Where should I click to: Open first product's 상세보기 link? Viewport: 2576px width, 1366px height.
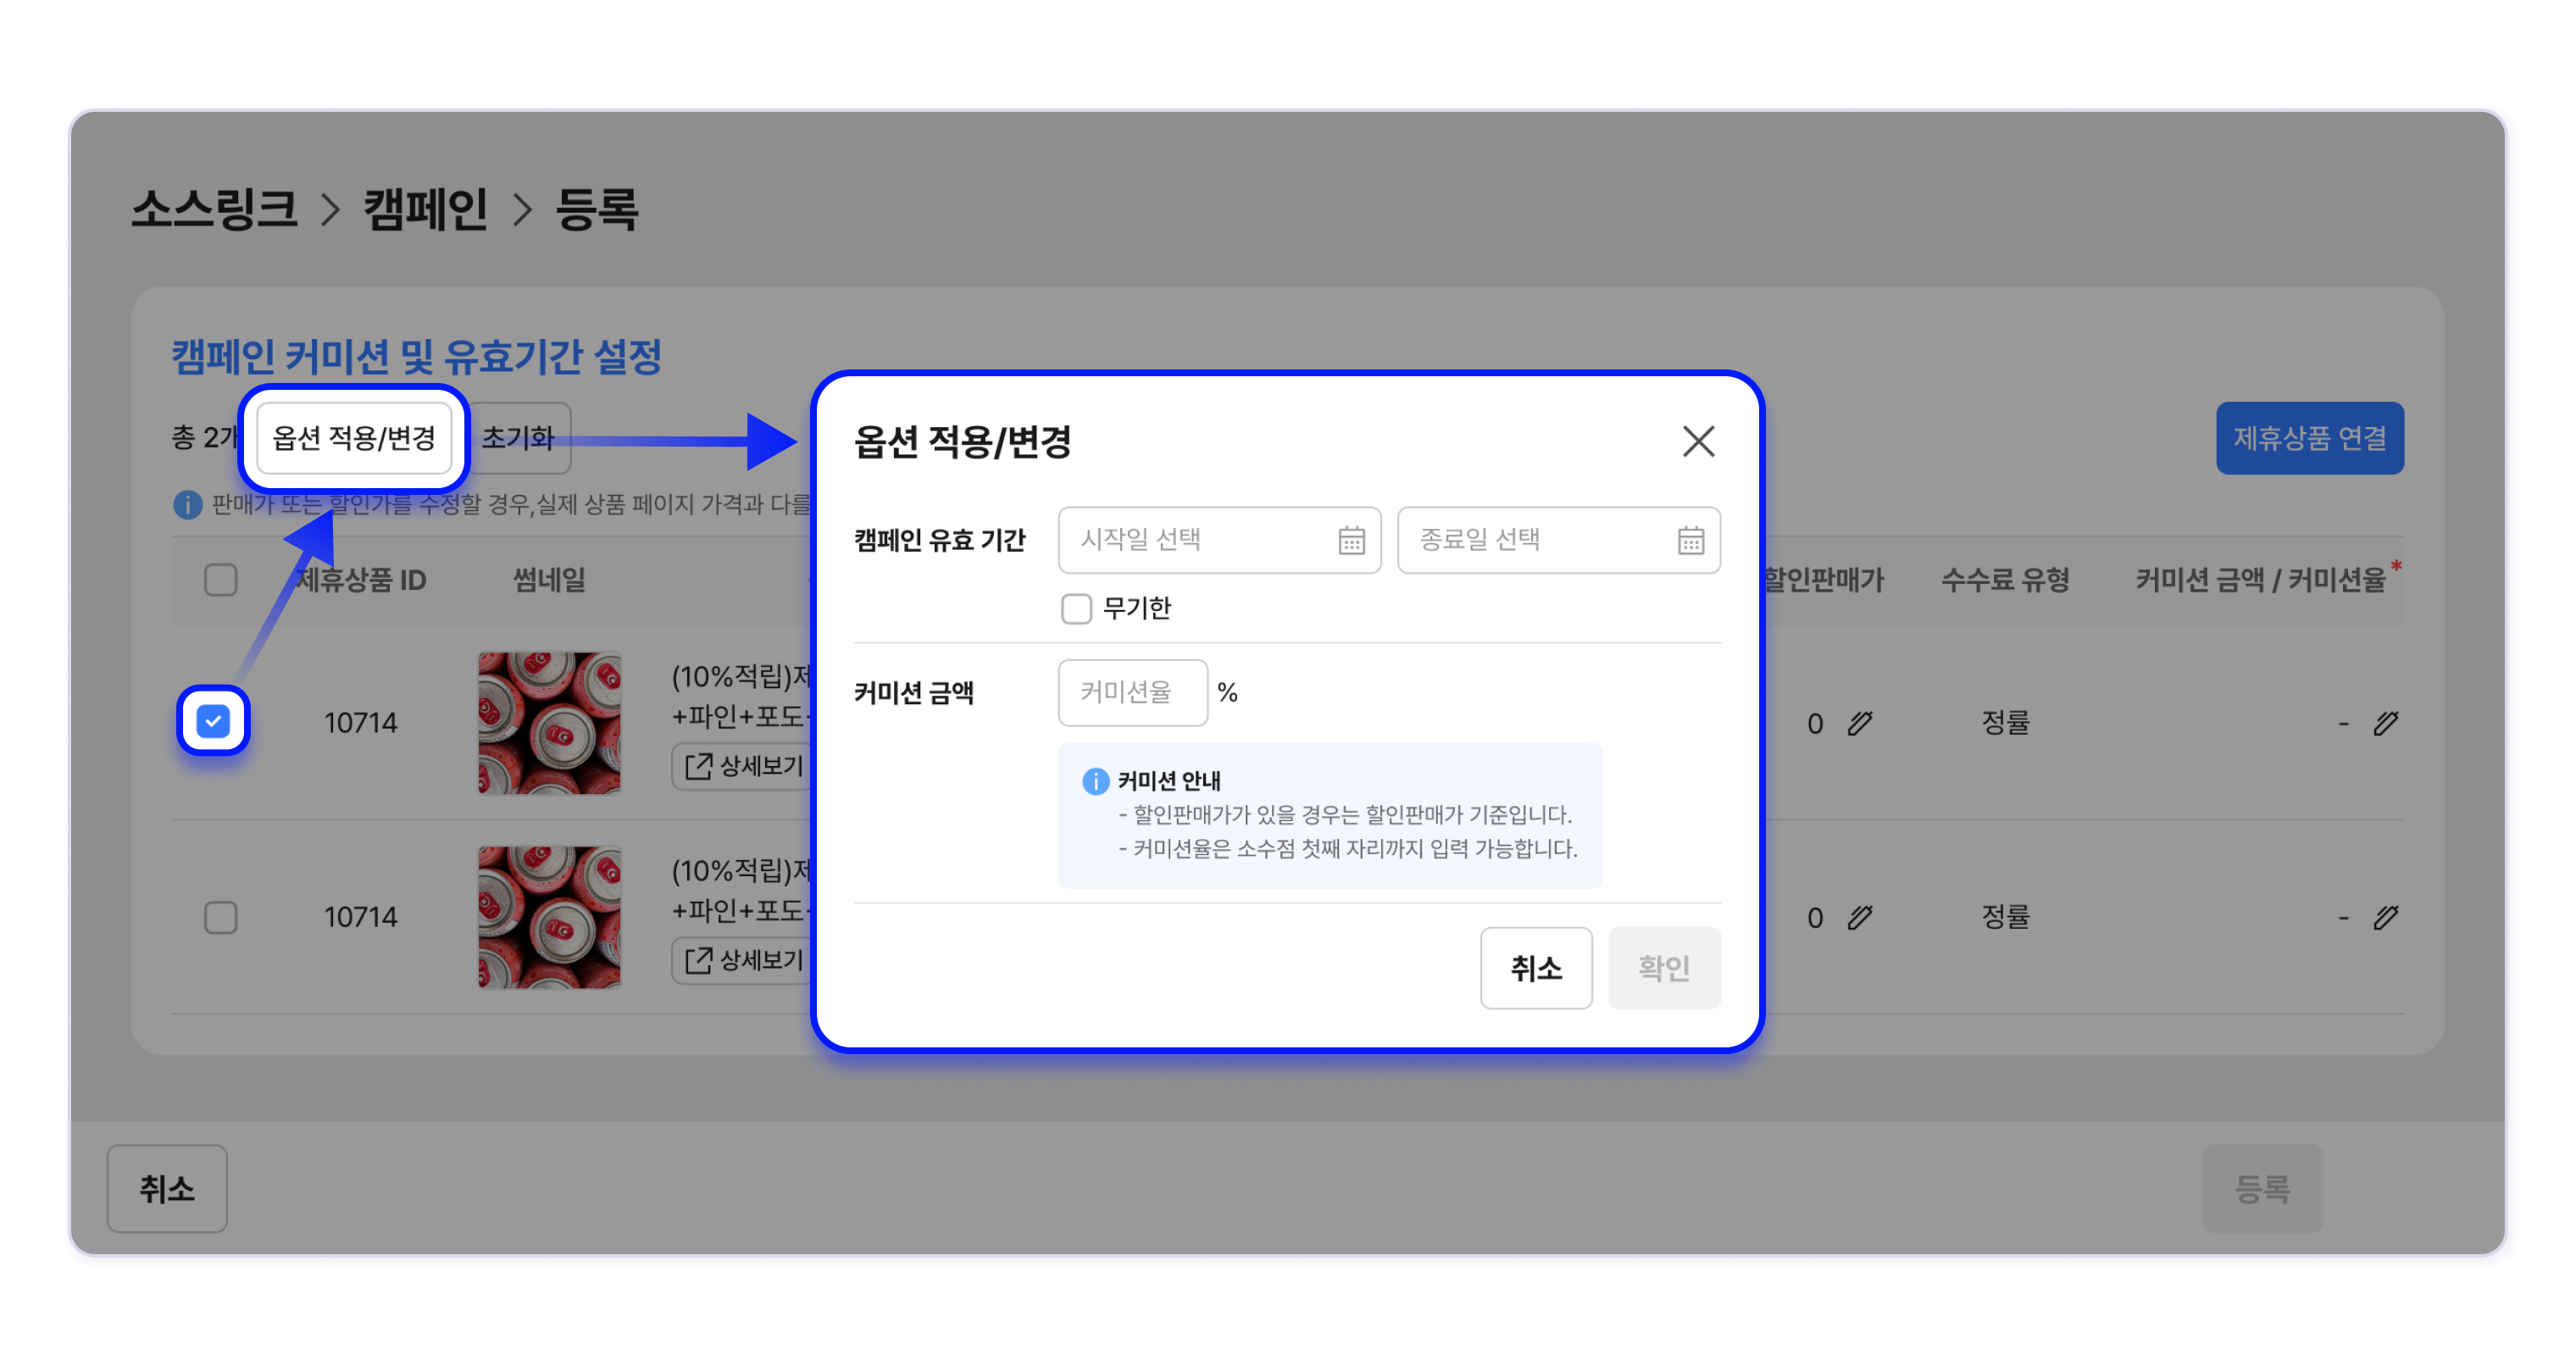tap(744, 766)
